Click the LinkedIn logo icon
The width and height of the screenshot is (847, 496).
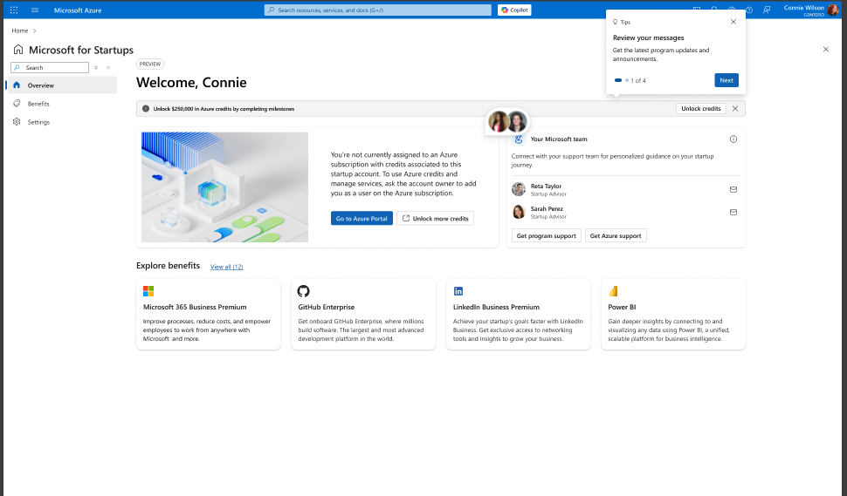[458, 291]
